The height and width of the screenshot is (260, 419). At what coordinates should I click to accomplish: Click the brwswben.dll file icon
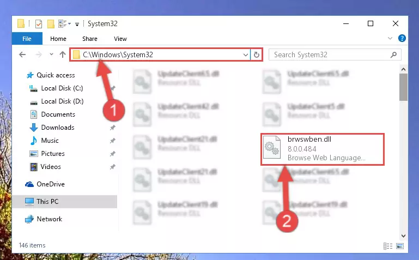(x=272, y=147)
